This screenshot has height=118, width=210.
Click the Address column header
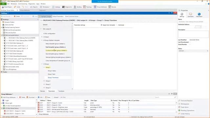tap(43, 101)
